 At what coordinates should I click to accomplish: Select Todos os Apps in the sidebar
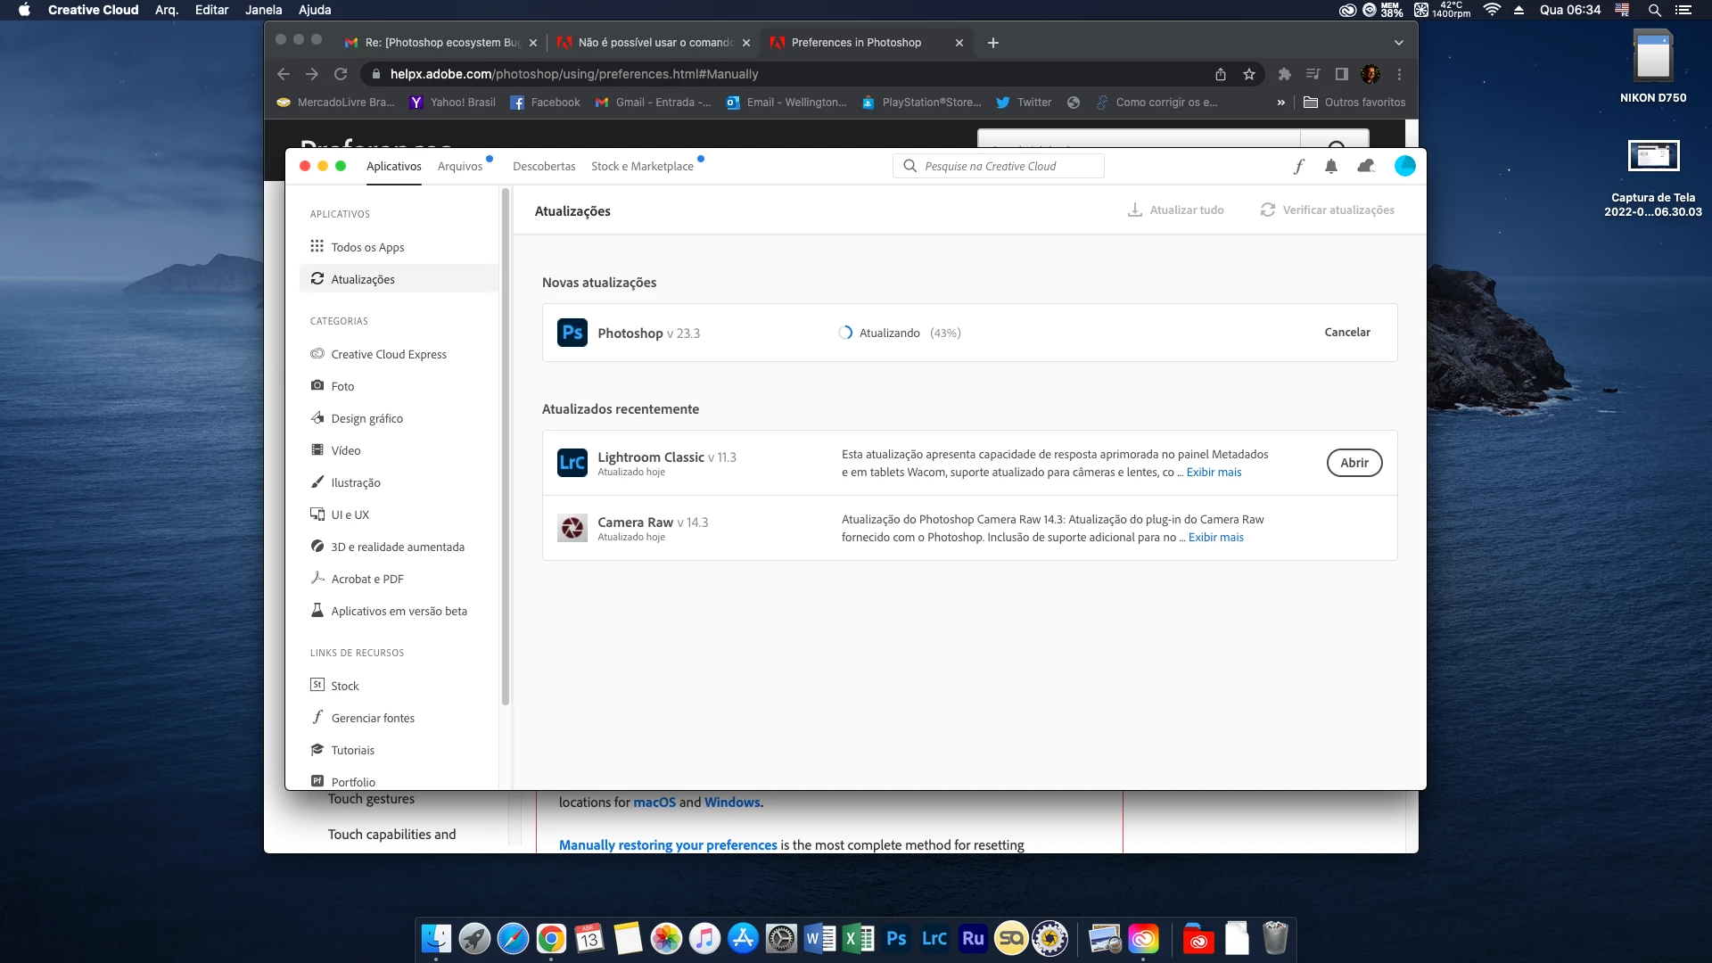pos(367,247)
